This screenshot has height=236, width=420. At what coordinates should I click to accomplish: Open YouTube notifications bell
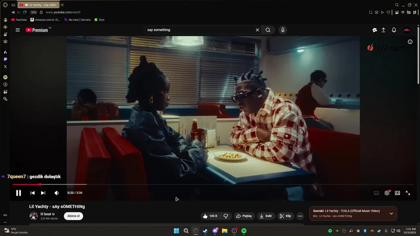(x=394, y=30)
